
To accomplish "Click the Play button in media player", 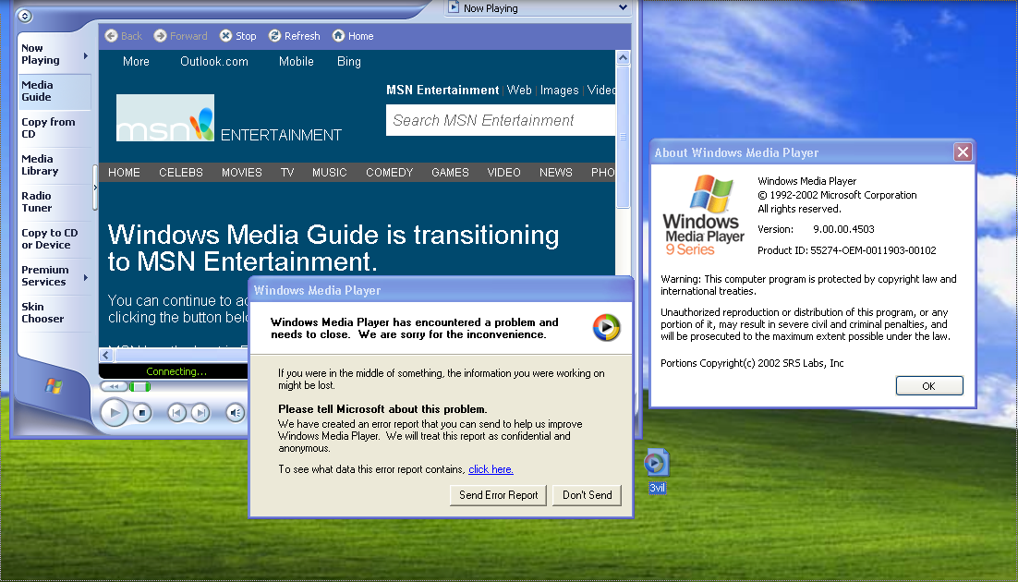I will [115, 412].
